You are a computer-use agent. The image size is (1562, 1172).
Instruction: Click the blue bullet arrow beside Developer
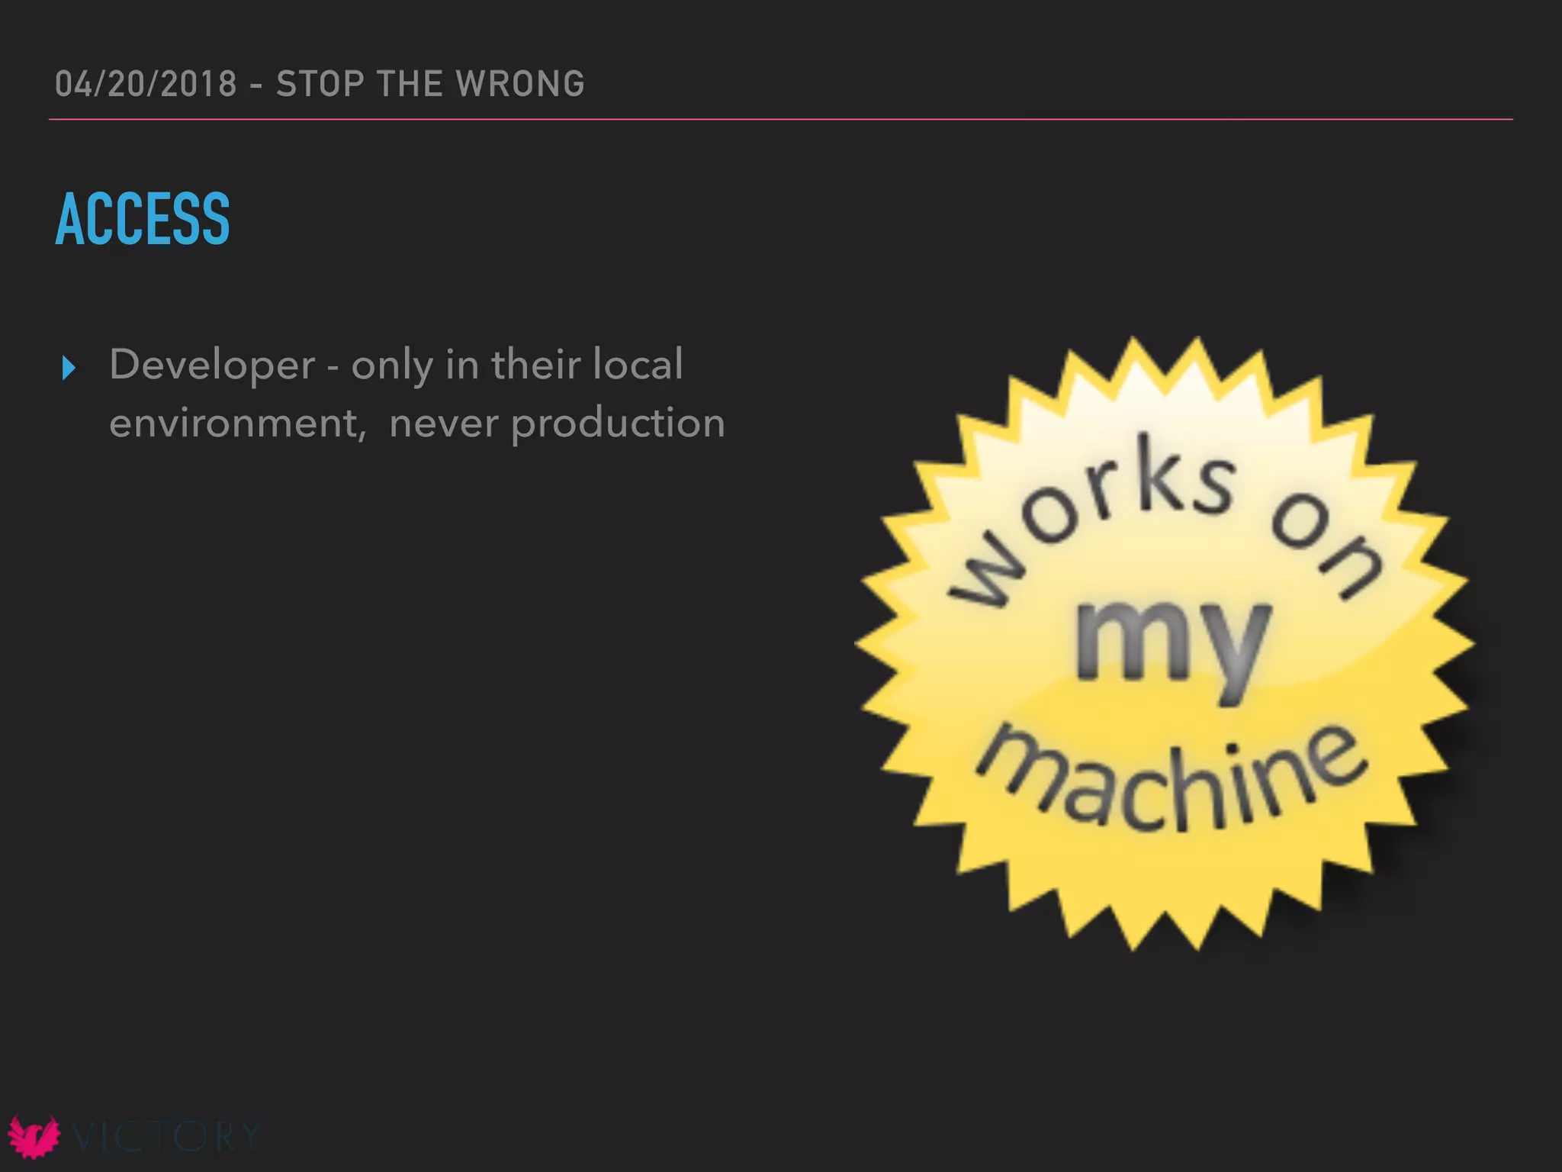69,368
